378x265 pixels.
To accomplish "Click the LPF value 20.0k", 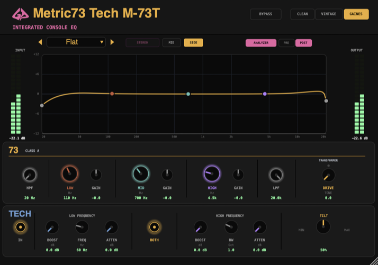I will pos(276,198).
